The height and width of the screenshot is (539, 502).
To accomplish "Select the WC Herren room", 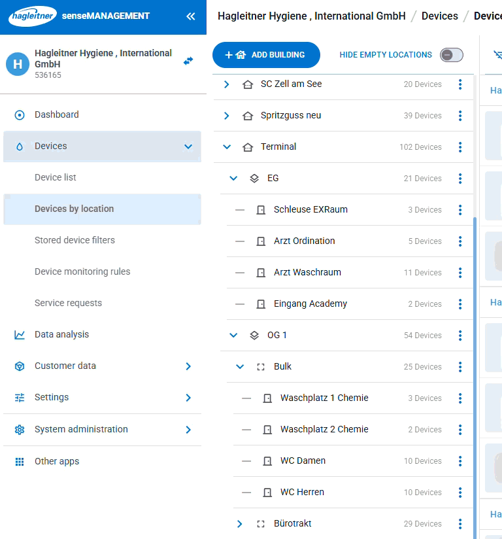I will point(302,493).
